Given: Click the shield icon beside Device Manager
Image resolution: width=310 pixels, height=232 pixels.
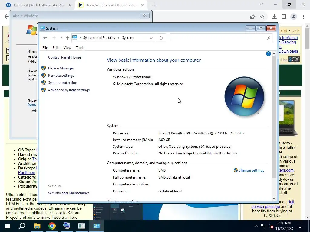Looking at the screenshot, I should pos(44,68).
